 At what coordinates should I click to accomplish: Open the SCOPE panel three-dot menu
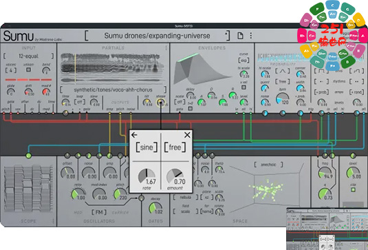(x=53, y=221)
